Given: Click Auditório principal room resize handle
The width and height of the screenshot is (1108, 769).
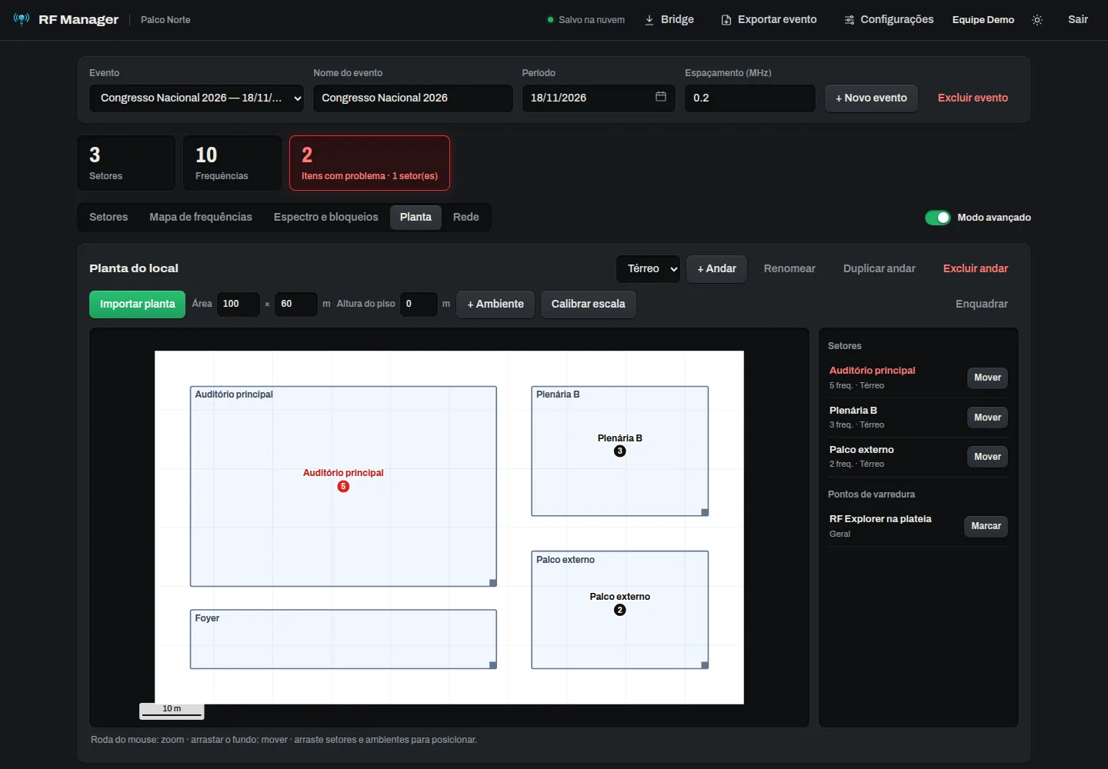Looking at the screenshot, I should (x=493, y=583).
